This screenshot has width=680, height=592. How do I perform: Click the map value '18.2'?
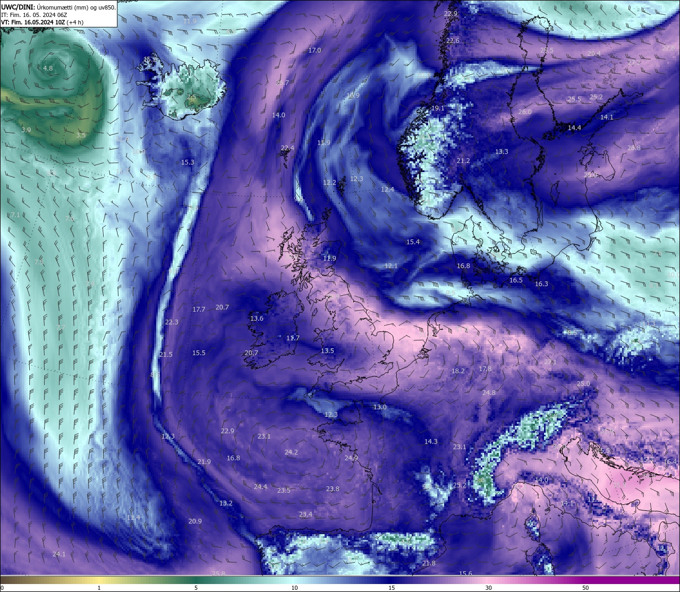click(458, 371)
